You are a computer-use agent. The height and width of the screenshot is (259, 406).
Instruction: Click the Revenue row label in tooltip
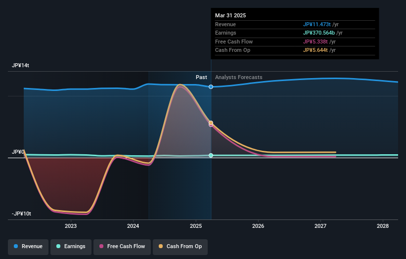pyautogui.click(x=226, y=24)
